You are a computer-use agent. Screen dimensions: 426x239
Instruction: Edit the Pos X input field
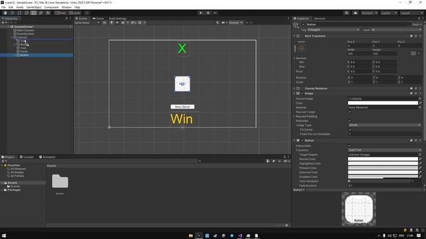pyautogui.click(x=359, y=46)
